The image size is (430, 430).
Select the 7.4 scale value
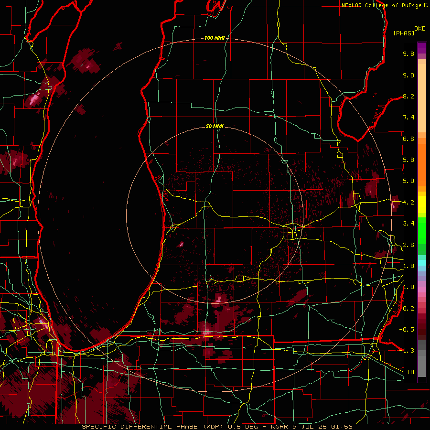click(408, 118)
